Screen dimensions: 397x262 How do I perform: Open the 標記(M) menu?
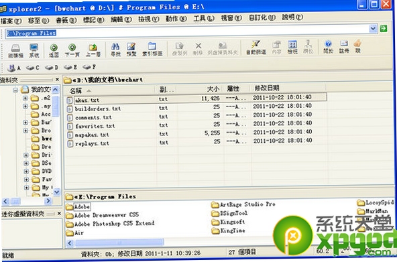(x=94, y=19)
